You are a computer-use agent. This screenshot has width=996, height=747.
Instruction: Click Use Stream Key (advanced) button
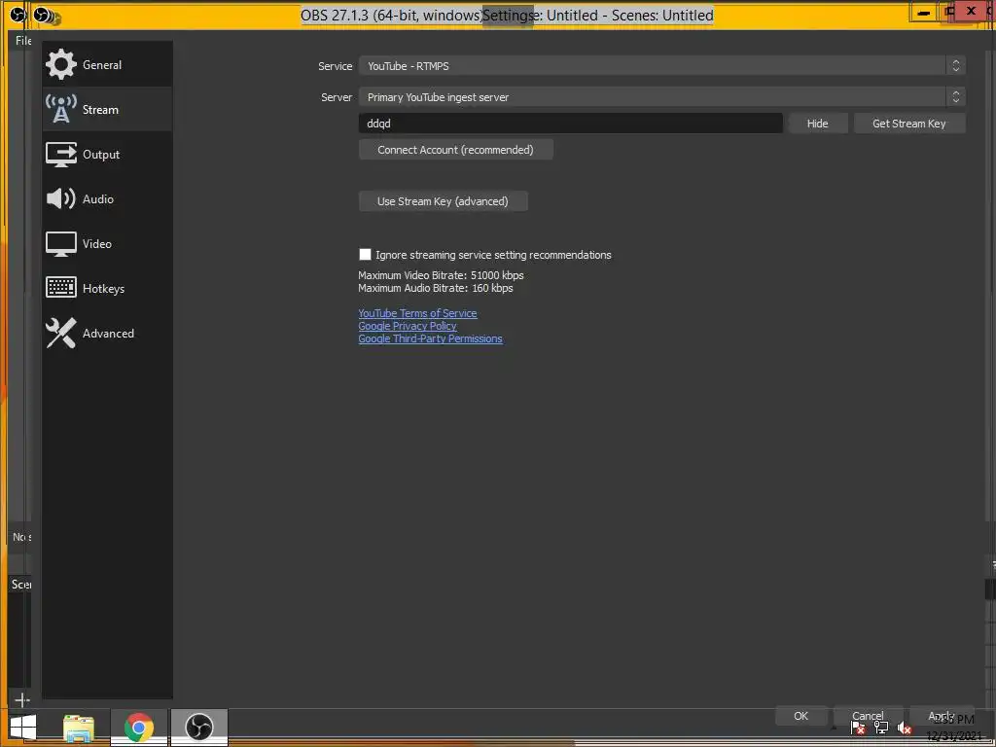pyautogui.click(x=443, y=201)
